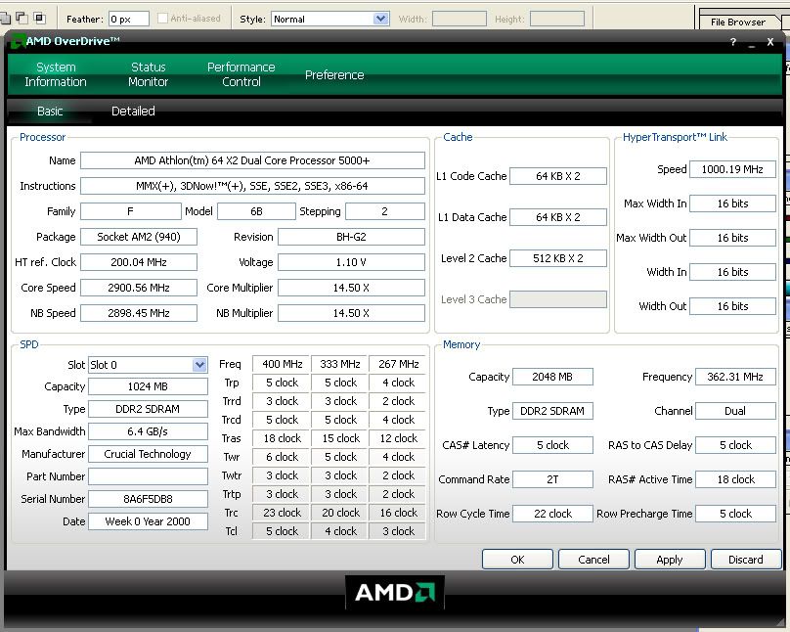Toggle the Anti-aliased checkbox
Image resolution: width=790 pixels, height=632 pixels.
point(162,19)
